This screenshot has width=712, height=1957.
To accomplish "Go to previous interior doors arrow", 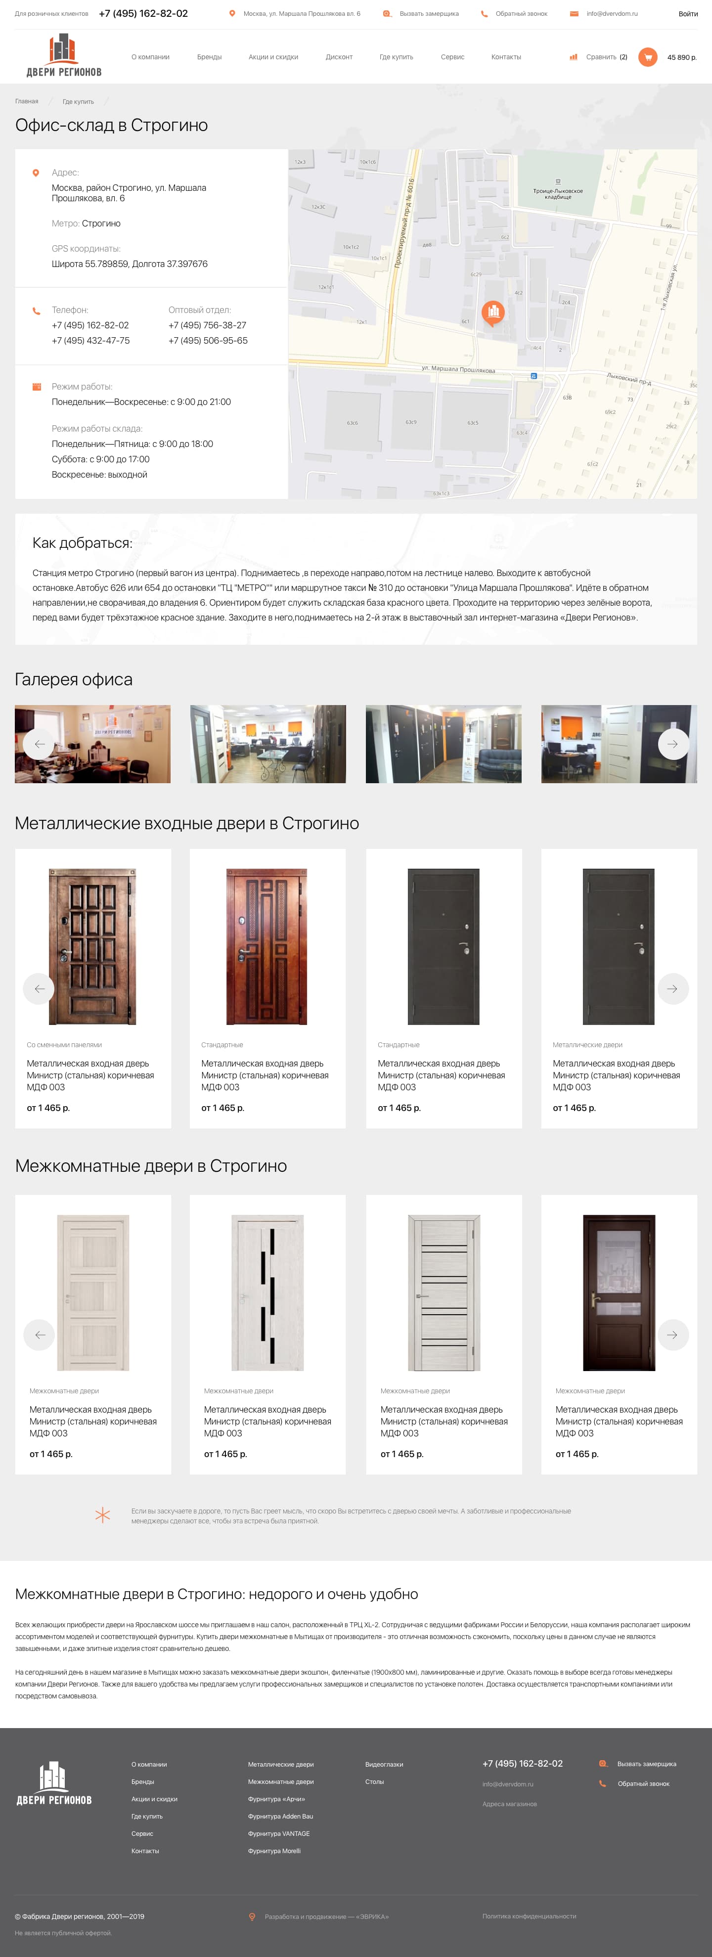I will tap(39, 1334).
